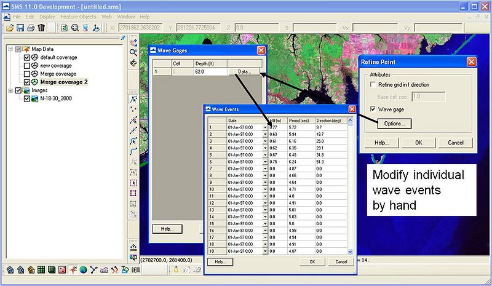Collapse the Map Data tree node

point(10,49)
